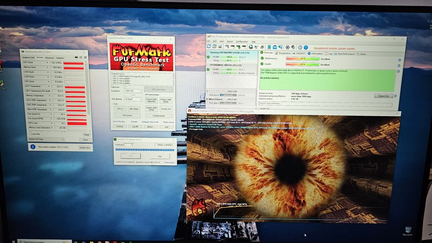432x243 pixels.
Task: Click the CPU Burner blue progress bar
Action: coord(145,150)
